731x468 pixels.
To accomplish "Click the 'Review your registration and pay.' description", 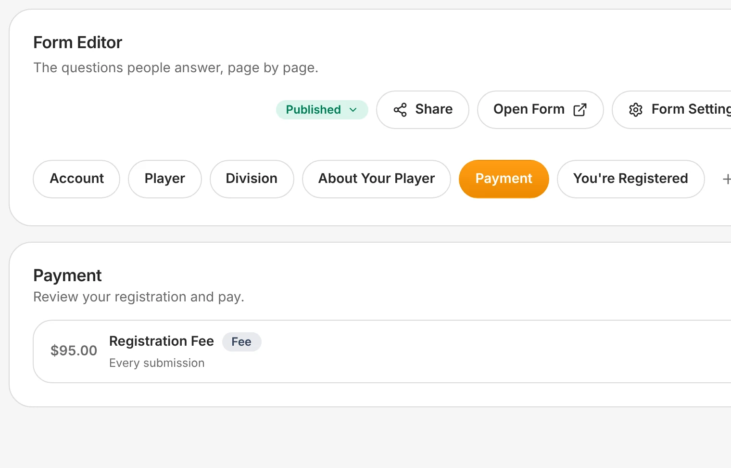I will [x=139, y=297].
